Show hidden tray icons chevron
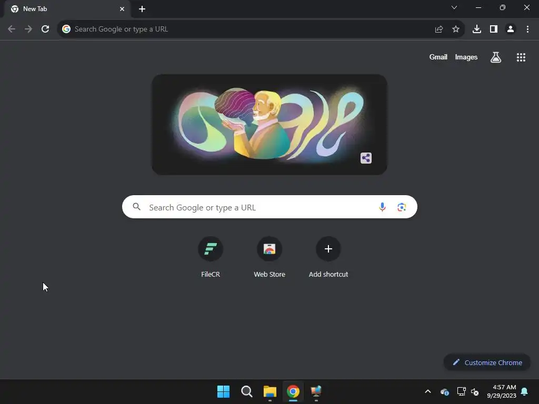Image resolution: width=539 pixels, height=404 pixels. [428, 391]
